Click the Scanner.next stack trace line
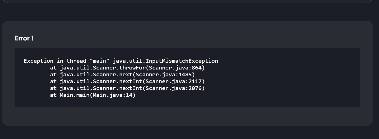 (x=122, y=74)
